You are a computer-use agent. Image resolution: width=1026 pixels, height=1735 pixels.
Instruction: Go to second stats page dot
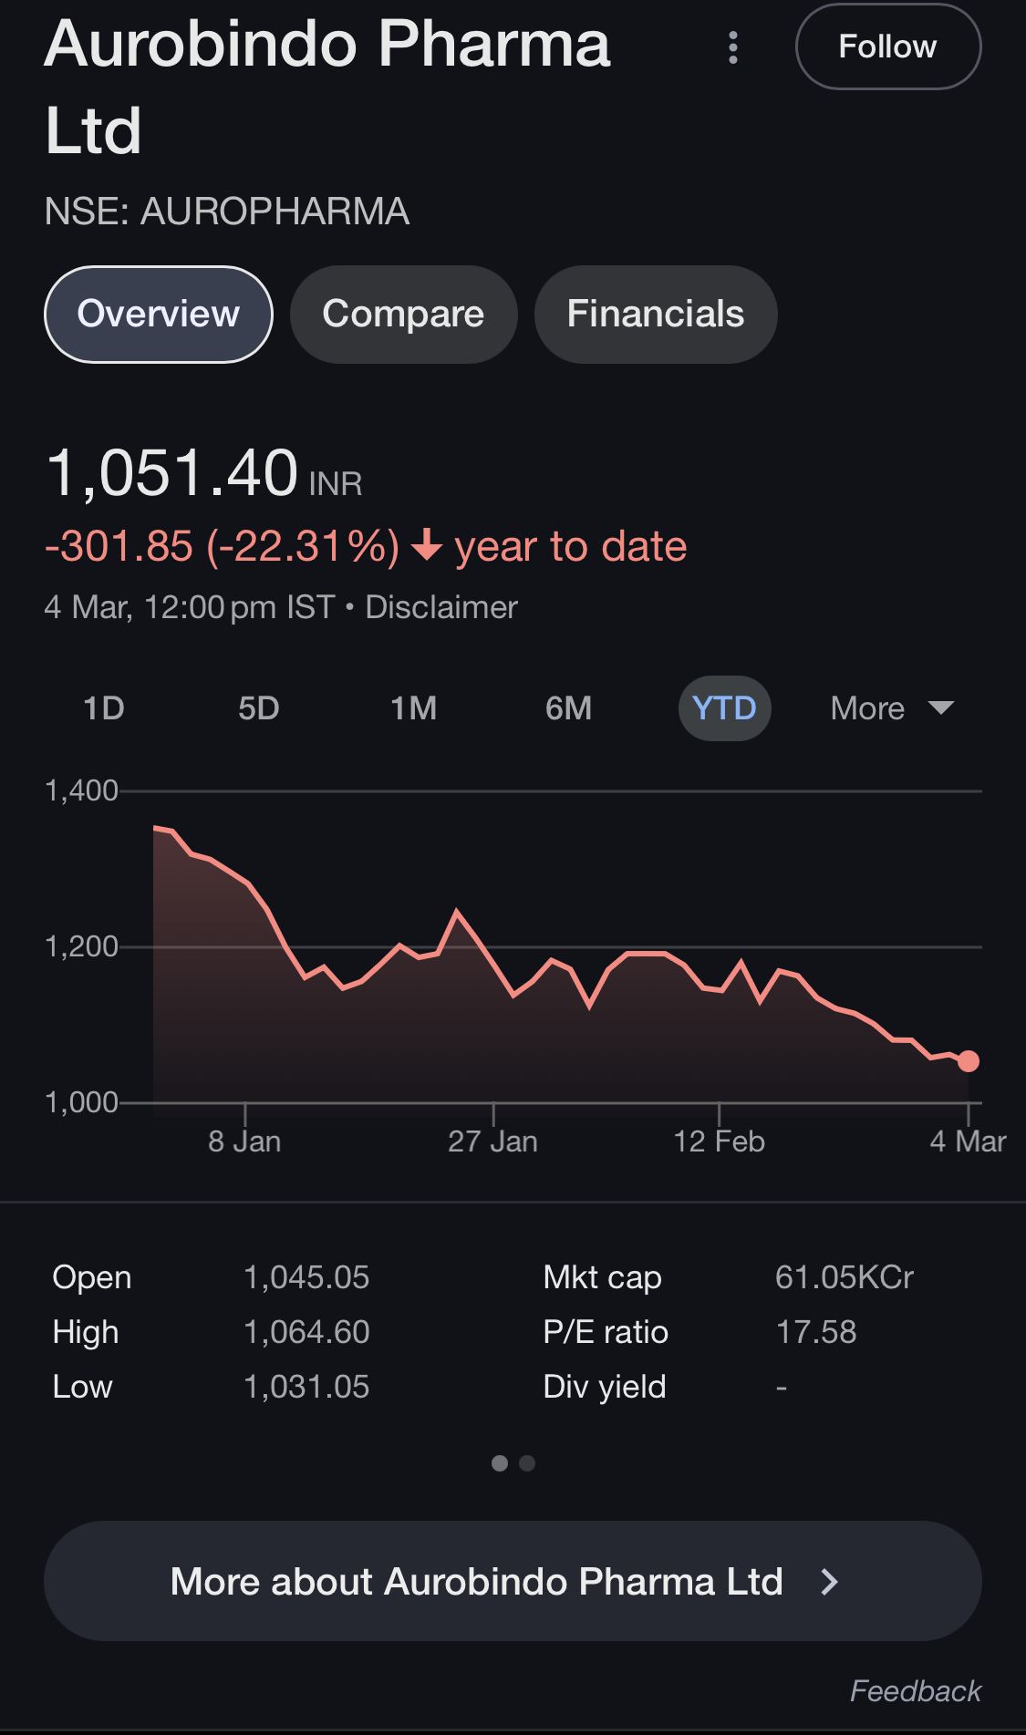(x=527, y=1463)
